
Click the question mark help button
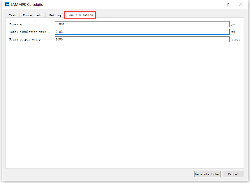coord(228,5)
